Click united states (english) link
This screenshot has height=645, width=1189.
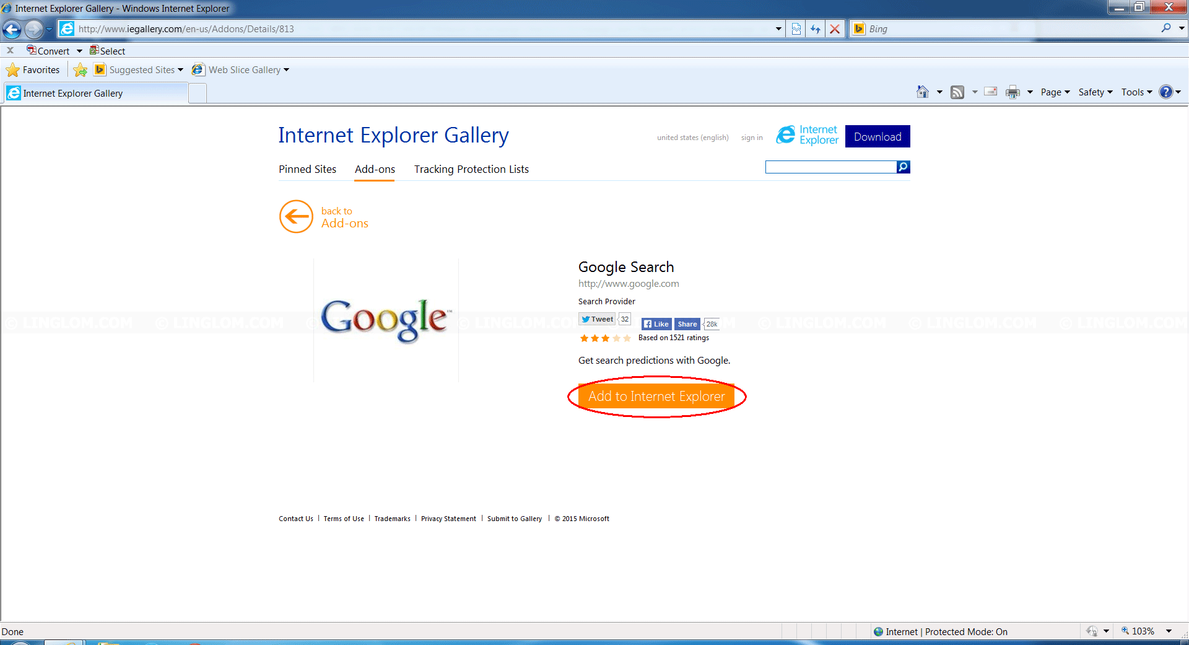[692, 138]
